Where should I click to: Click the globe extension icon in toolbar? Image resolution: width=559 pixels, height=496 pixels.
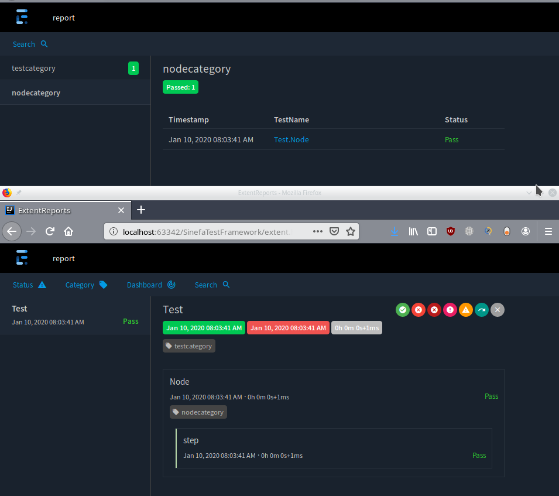click(469, 231)
